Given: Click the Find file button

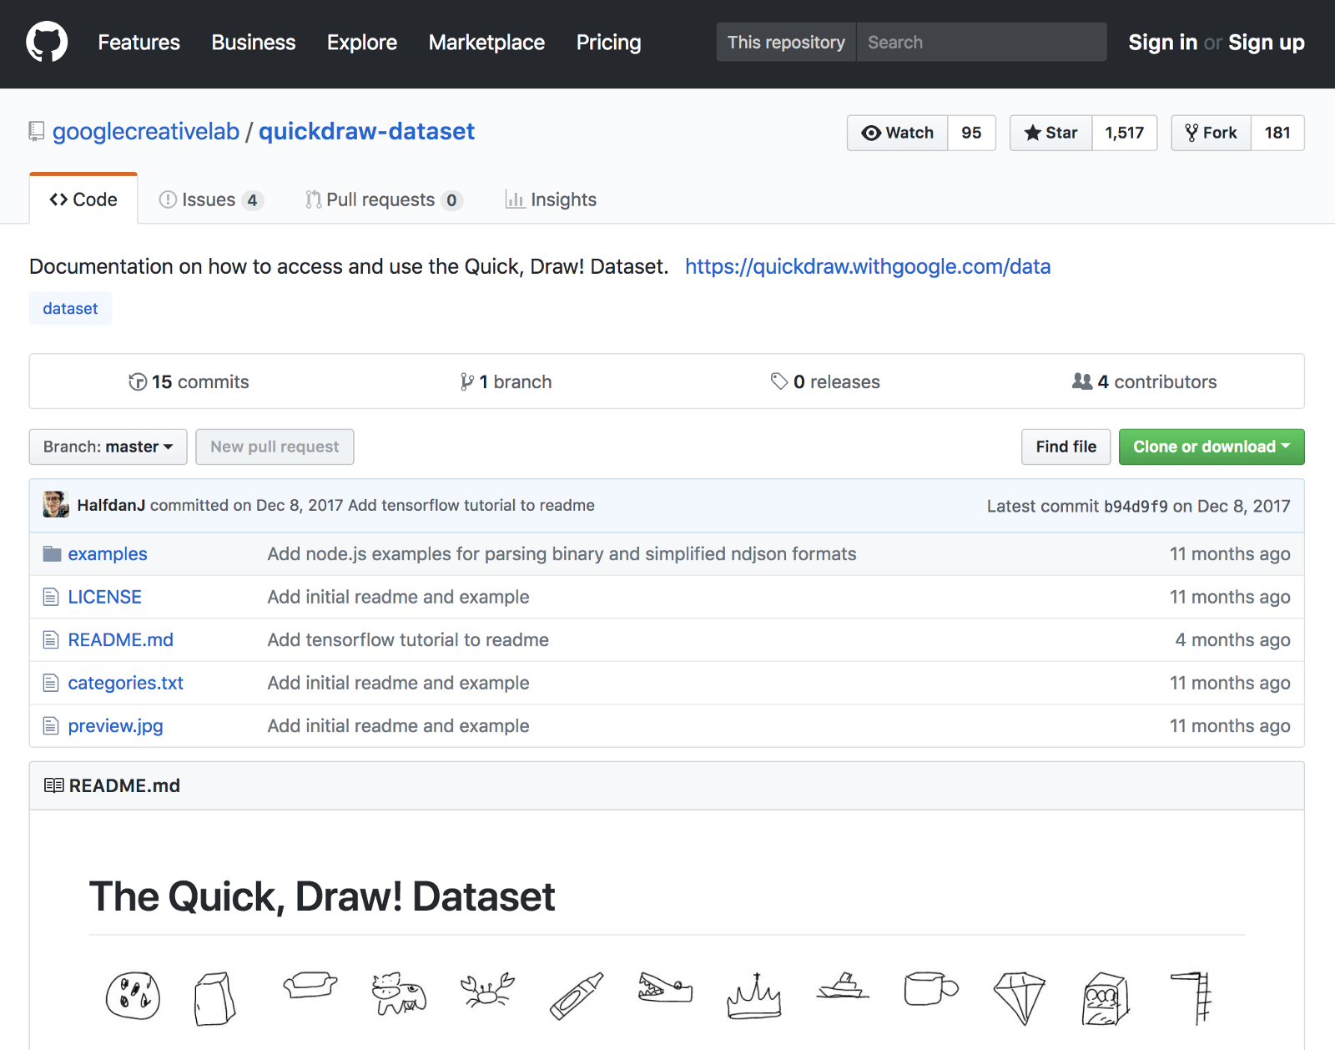Looking at the screenshot, I should click(1065, 447).
